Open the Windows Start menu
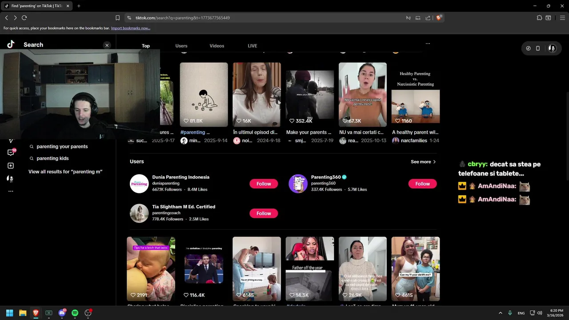This screenshot has width=569, height=320. point(9,313)
